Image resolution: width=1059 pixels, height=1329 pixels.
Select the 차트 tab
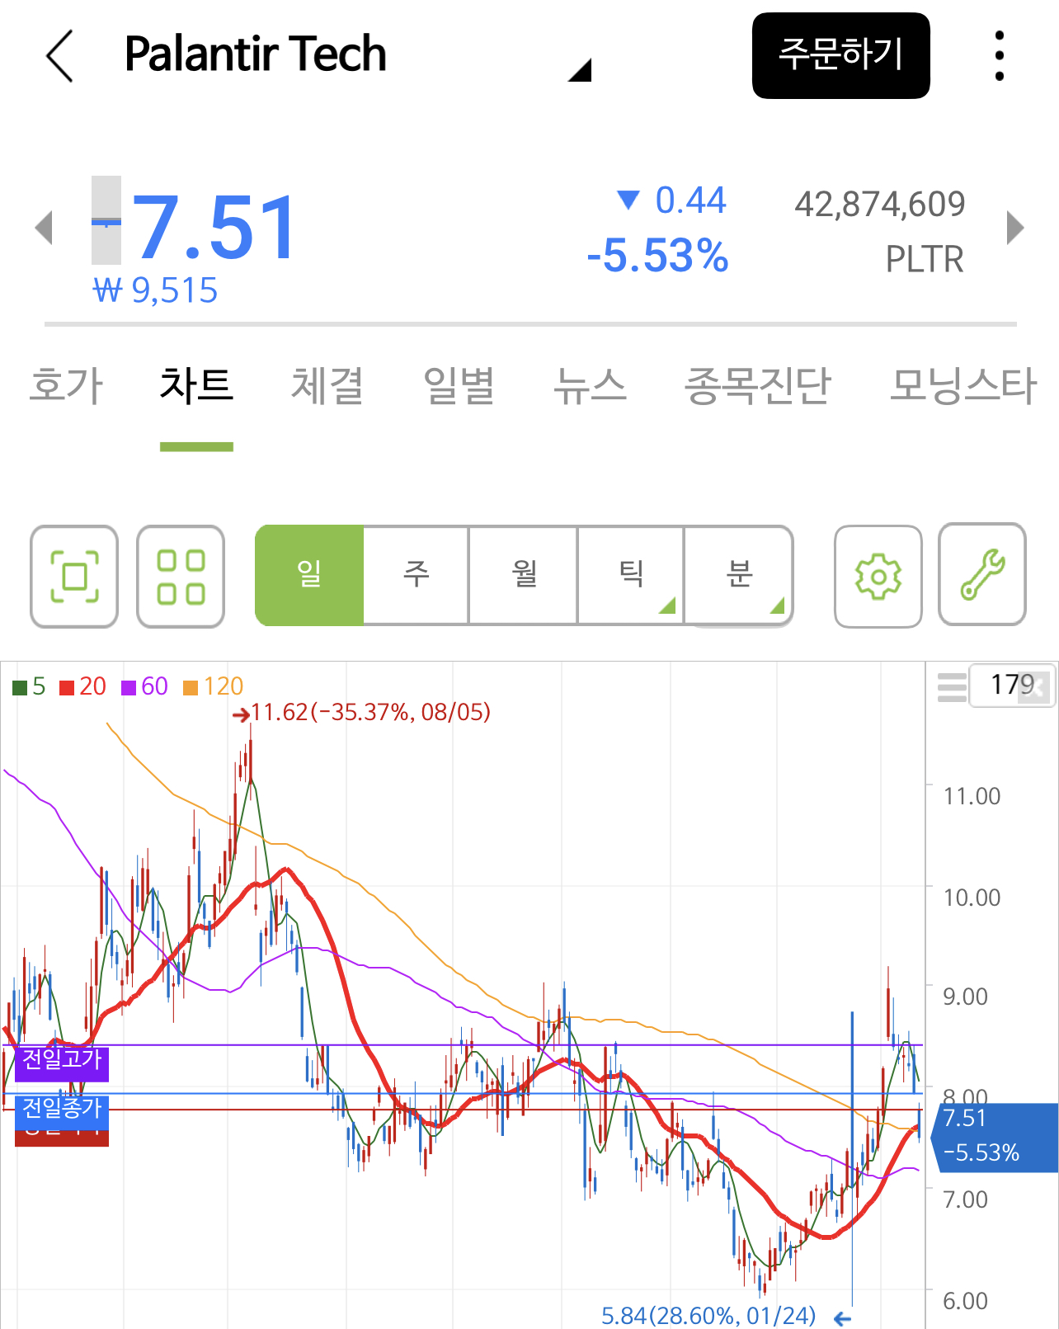point(196,386)
